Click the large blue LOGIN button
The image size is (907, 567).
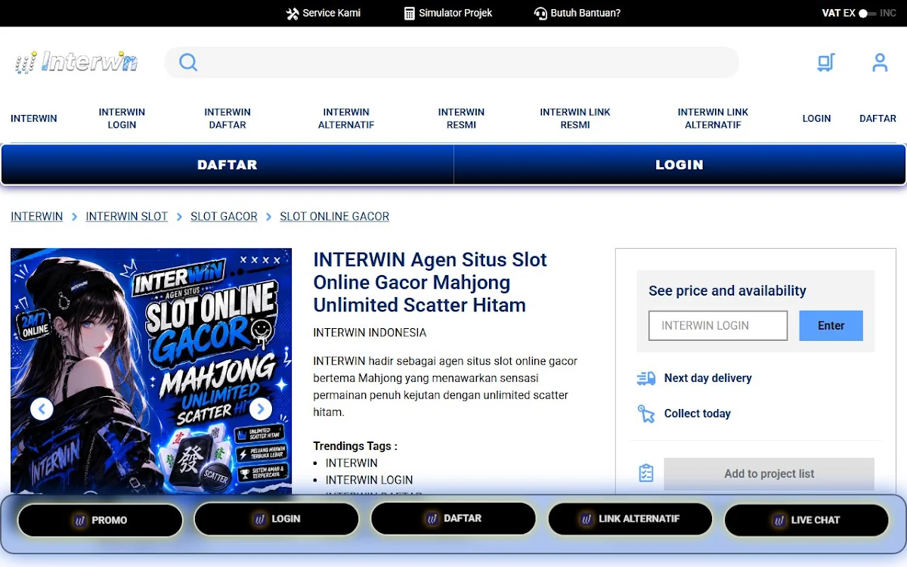pyautogui.click(x=679, y=165)
